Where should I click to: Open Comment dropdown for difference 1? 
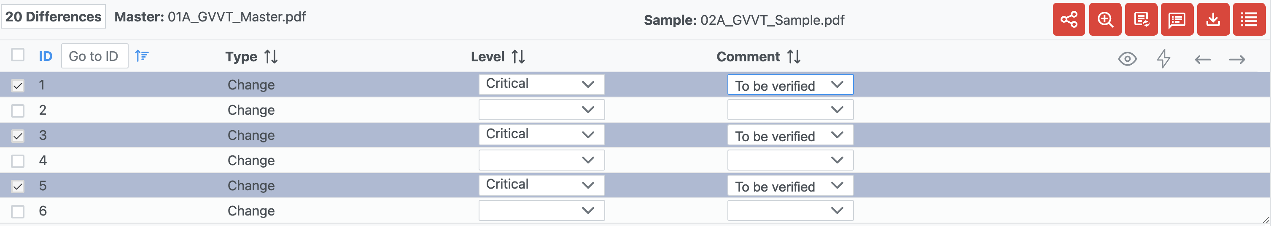[x=790, y=85]
